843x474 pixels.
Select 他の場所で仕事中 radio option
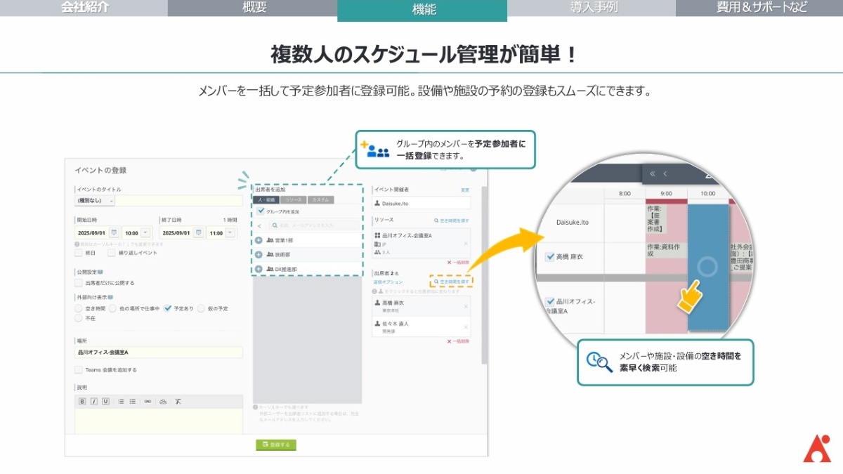coord(114,308)
